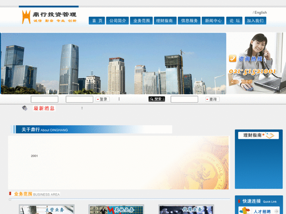Click the 最新消息 latest news label
286x214 pixels.
click(x=44, y=108)
